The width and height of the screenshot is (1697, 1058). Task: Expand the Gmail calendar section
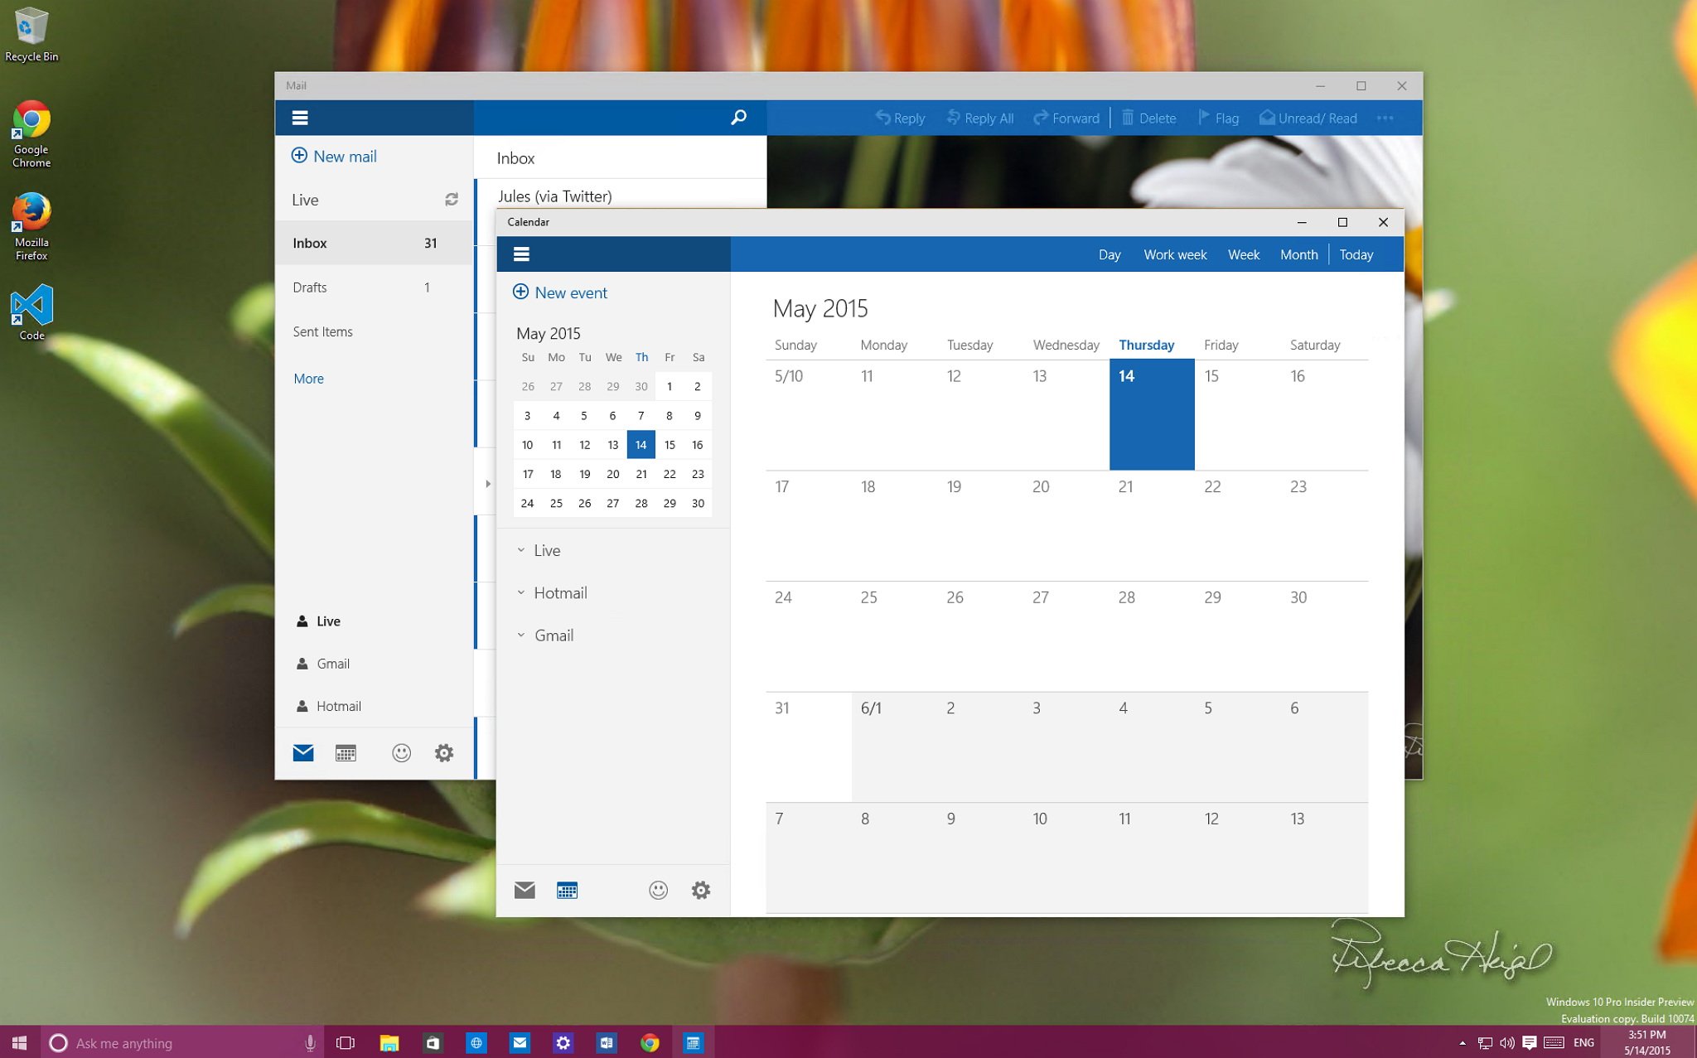point(520,634)
